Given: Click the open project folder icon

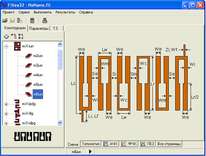Looking at the screenshot, I should click(x=5, y=20).
